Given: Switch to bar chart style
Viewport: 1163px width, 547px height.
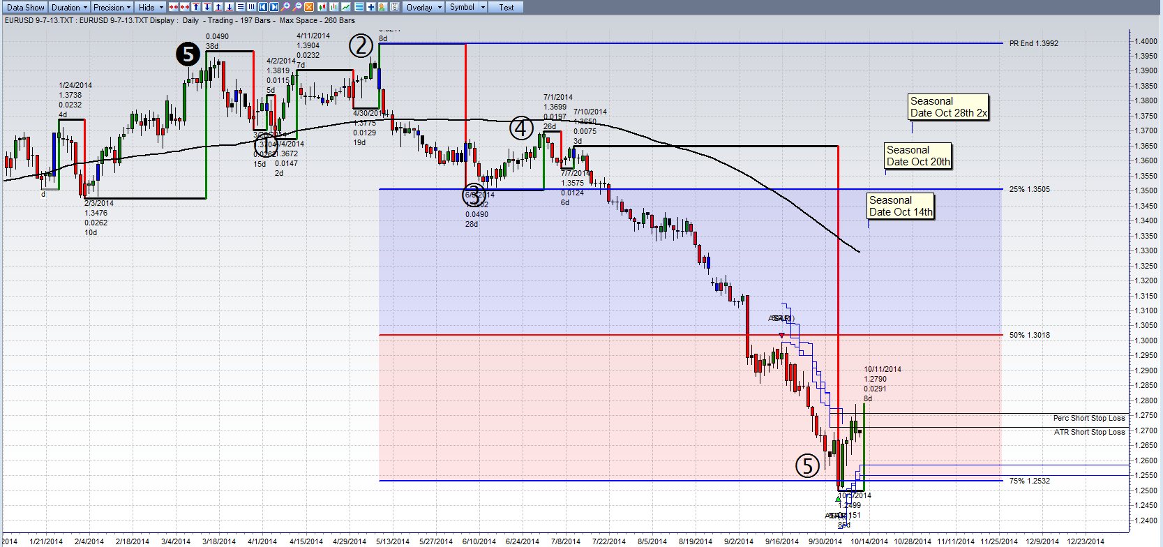Looking at the screenshot, I should pyautogui.click(x=333, y=7).
